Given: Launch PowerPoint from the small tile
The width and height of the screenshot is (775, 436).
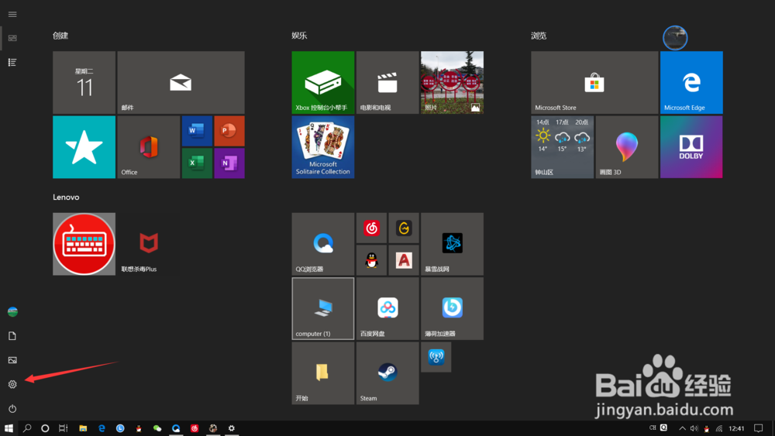Looking at the screenshot, I should click(229, 131).
